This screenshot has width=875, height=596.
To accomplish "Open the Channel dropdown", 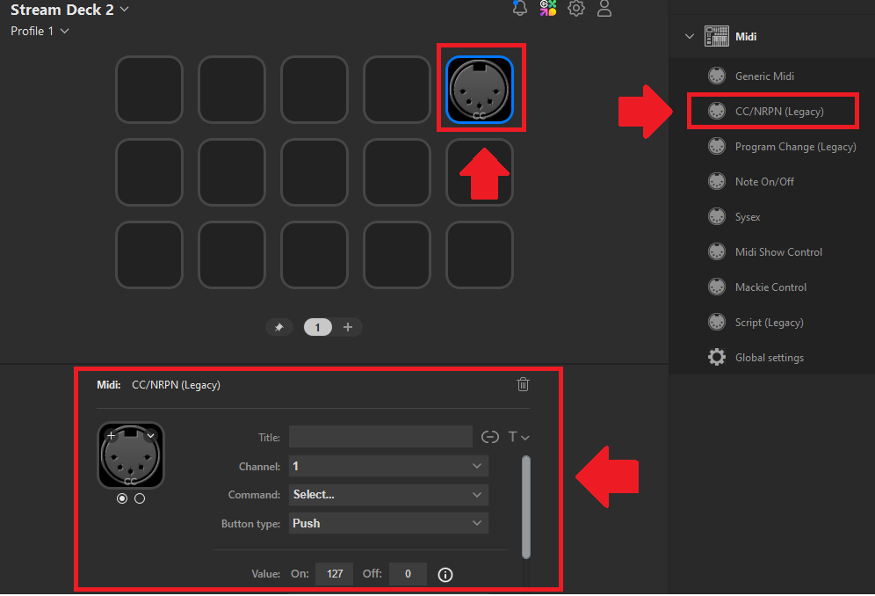I will [388, 466].
